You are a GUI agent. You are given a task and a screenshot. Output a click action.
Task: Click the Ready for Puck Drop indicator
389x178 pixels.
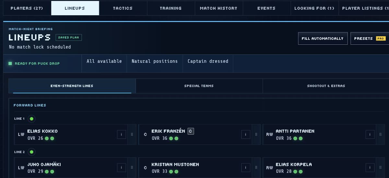point(34,63)
